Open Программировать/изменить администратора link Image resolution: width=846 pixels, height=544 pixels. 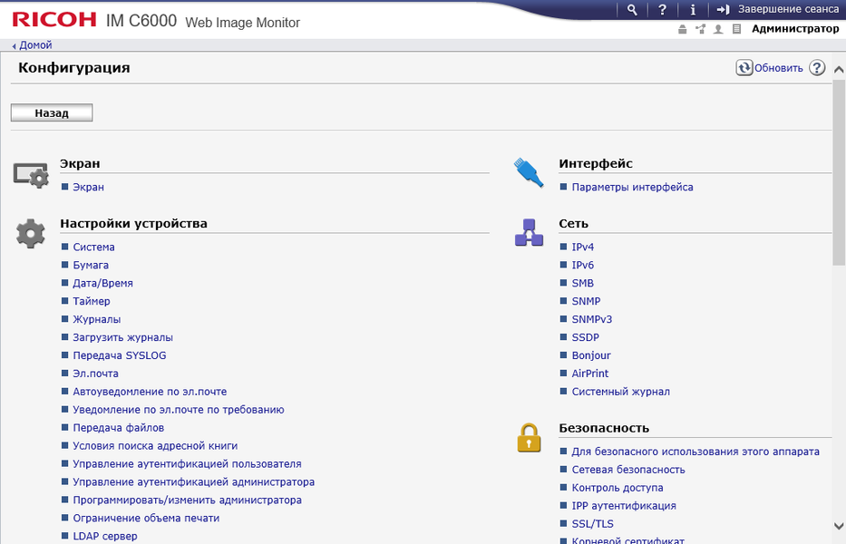point(187,500)
